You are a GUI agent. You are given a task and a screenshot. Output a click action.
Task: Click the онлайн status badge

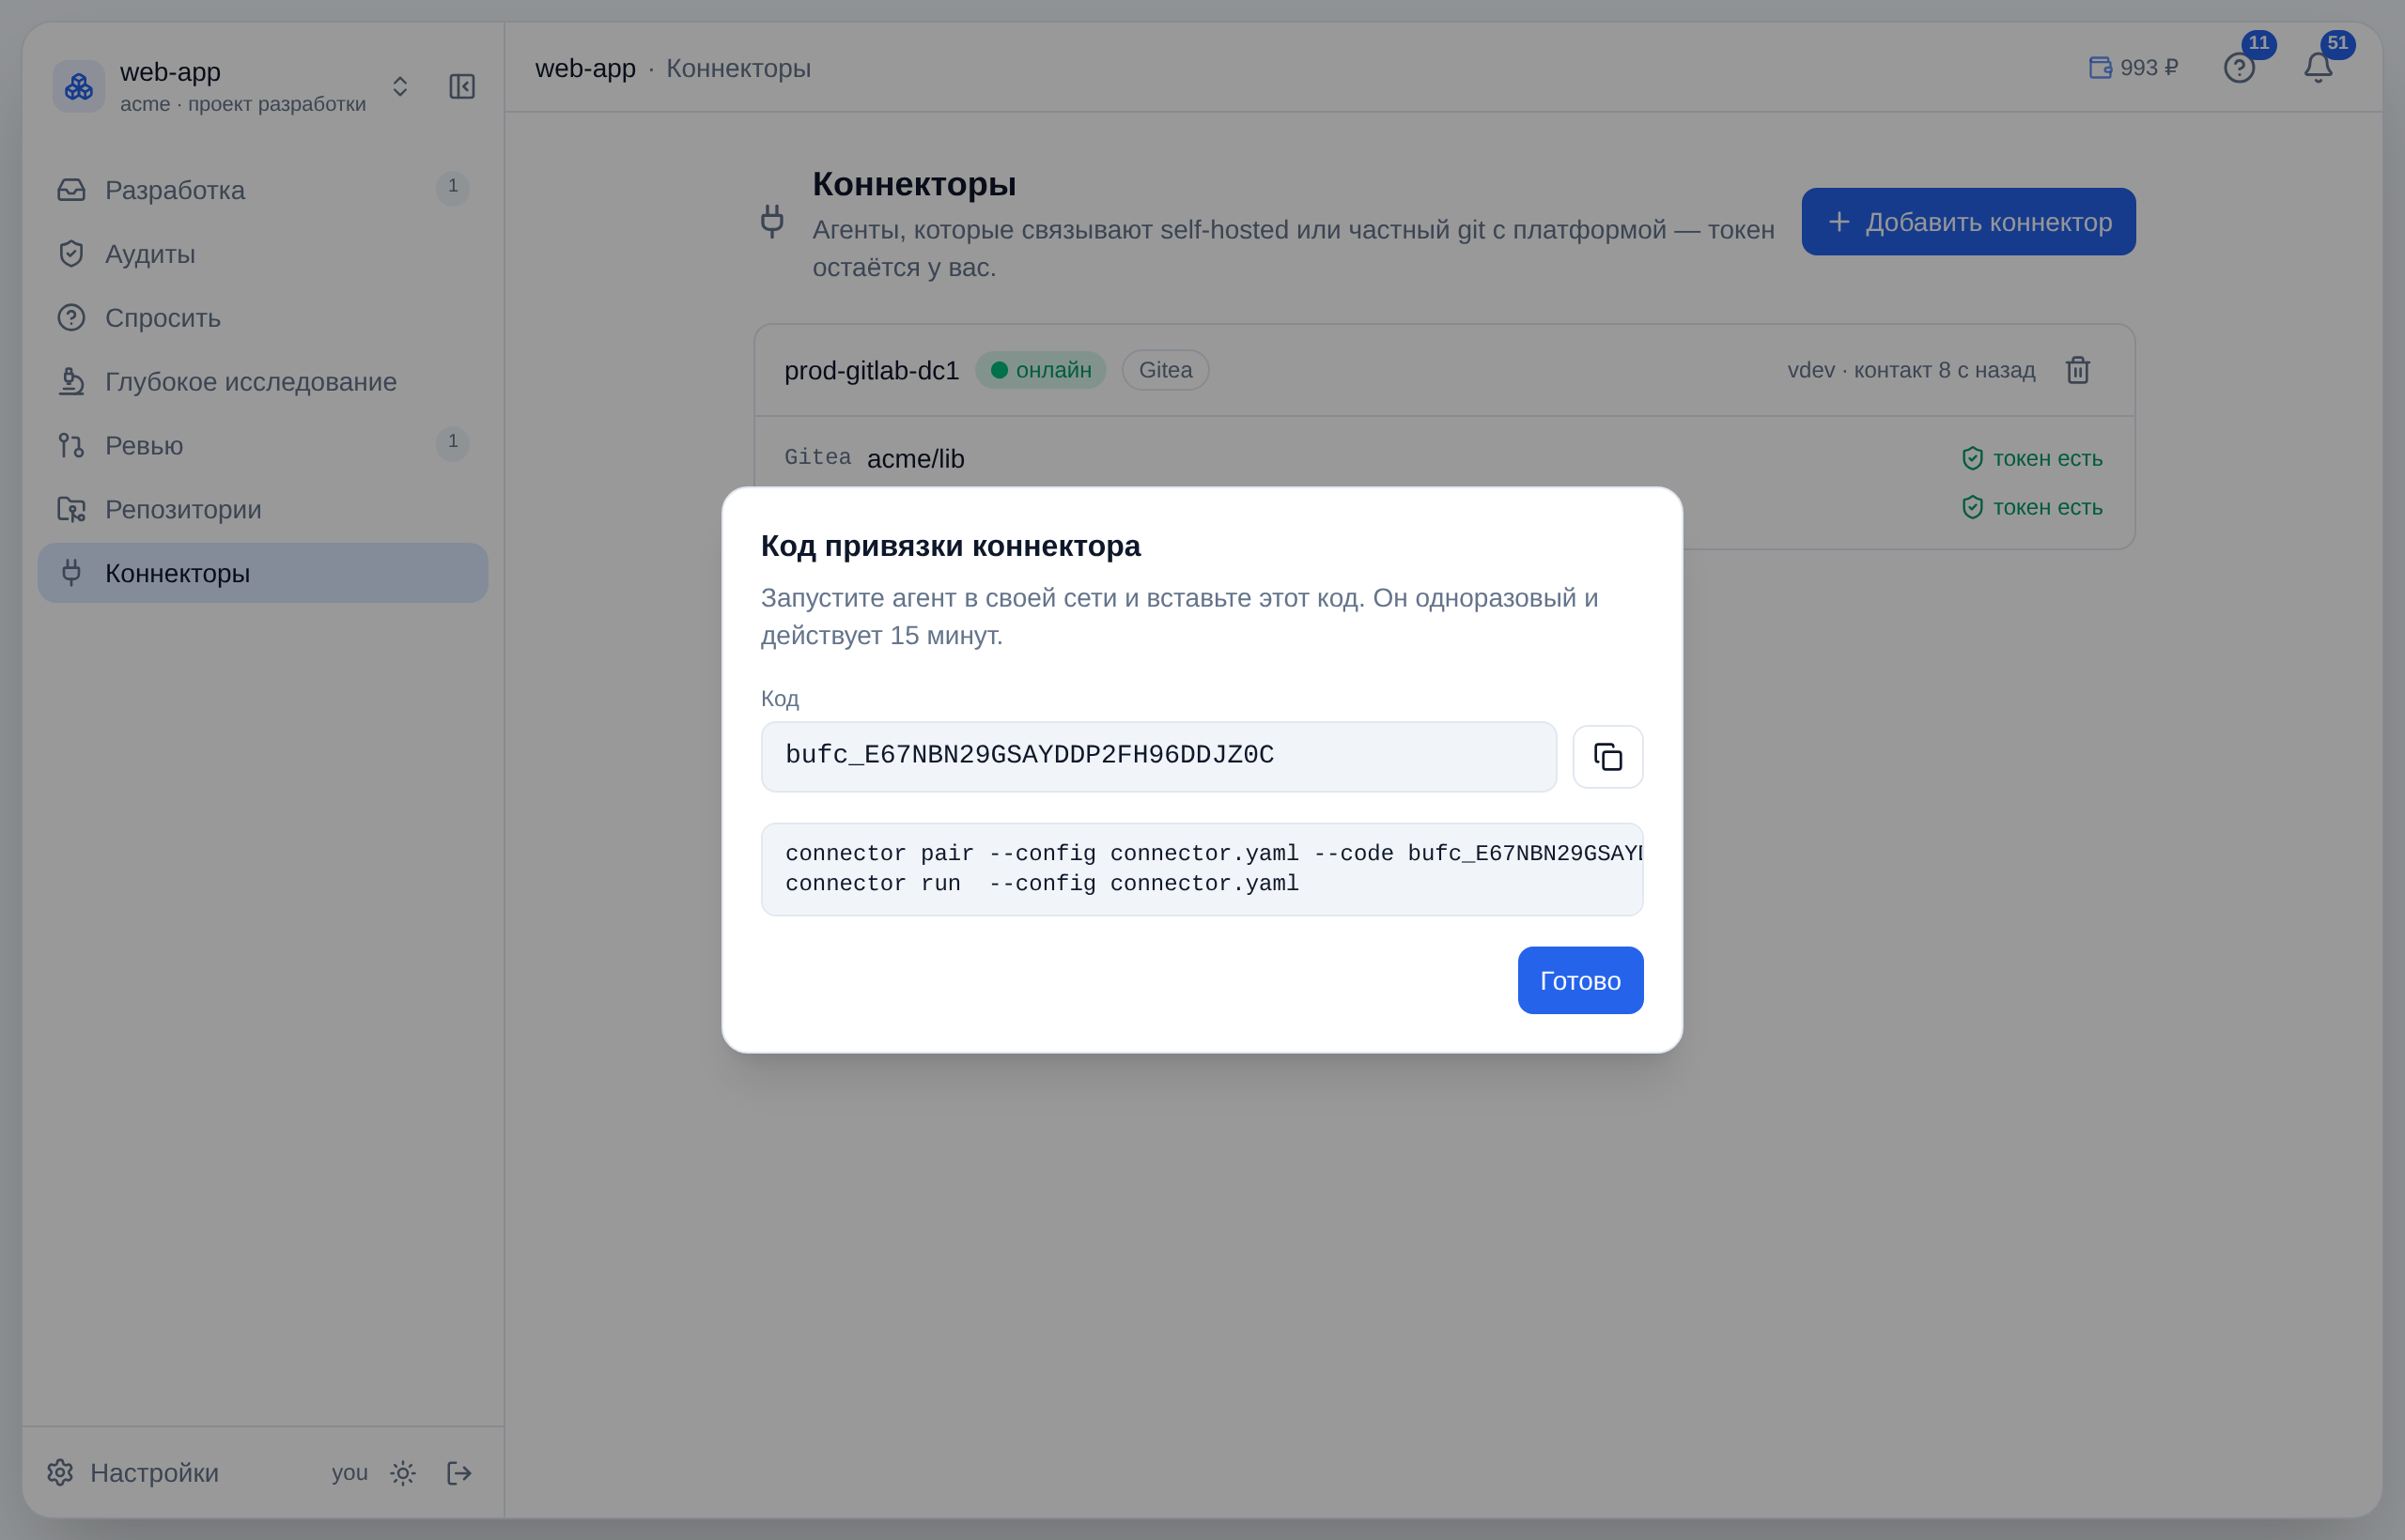[1040, 370]
